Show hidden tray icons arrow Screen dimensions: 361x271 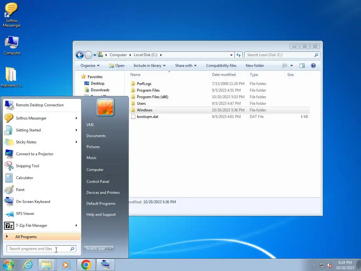point(314,265)
